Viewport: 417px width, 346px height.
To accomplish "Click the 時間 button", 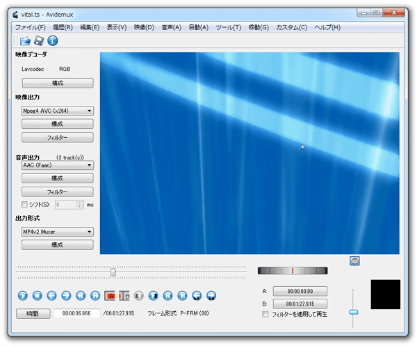I will coord(33,314).
